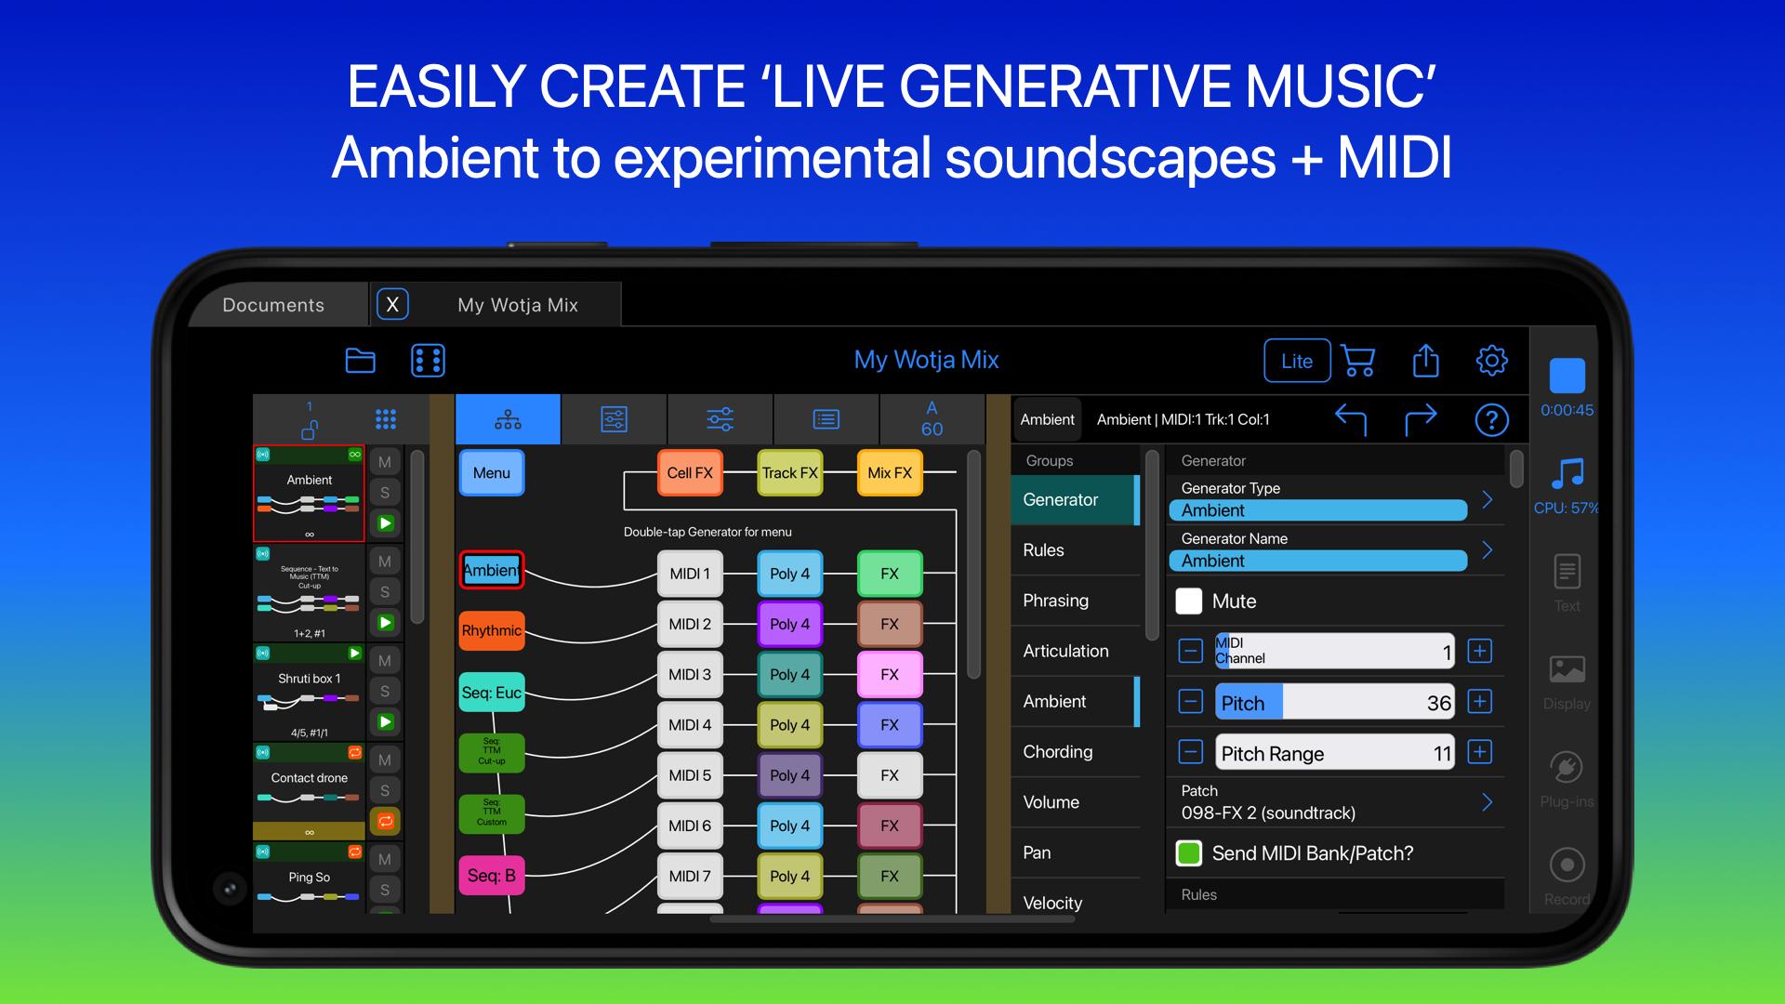Switch to the list view tab
Viewport: 1785px width, 1004px height.
click(826, 419)
